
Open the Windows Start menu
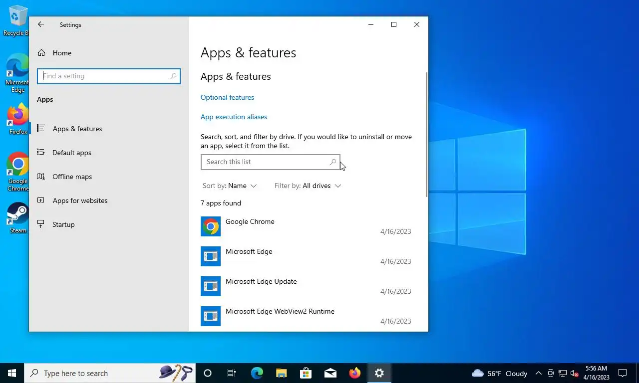coord(12,373)
